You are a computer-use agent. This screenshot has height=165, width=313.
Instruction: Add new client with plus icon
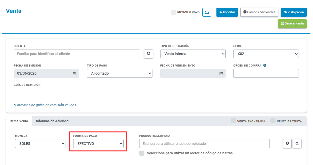coord(148,54)
